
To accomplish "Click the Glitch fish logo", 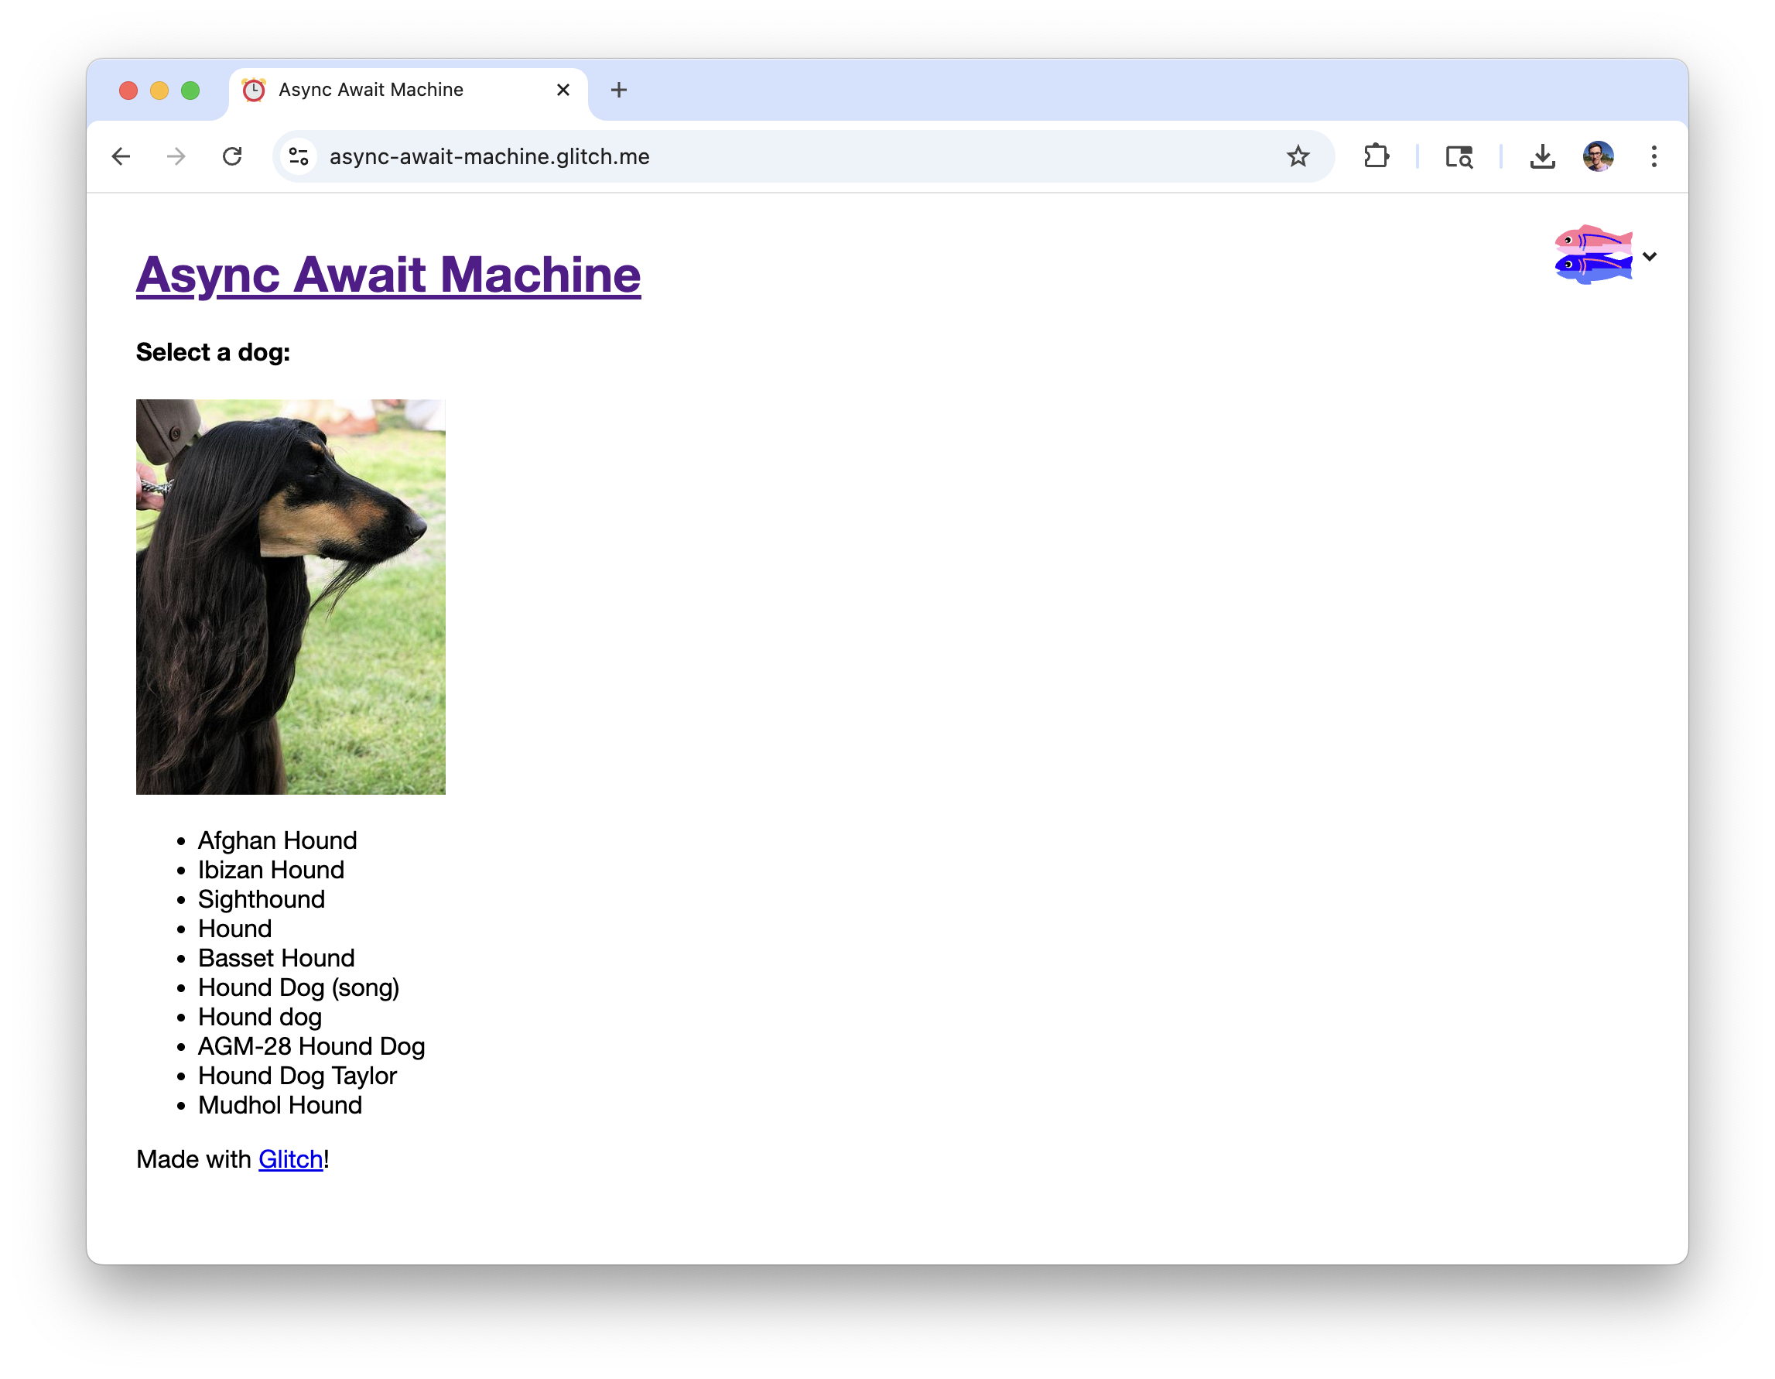I will point(1593,255).
